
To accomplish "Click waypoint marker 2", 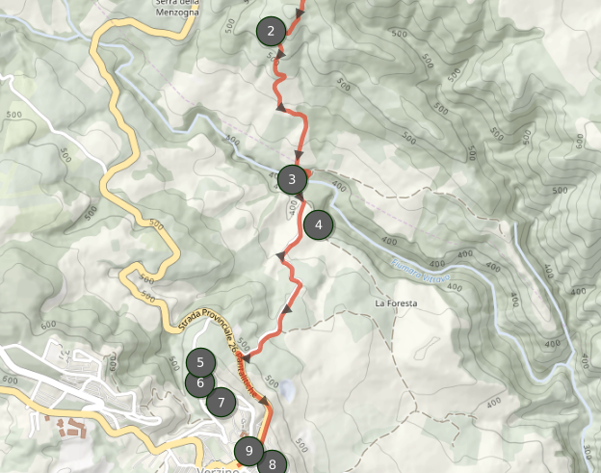I will 272,31.
